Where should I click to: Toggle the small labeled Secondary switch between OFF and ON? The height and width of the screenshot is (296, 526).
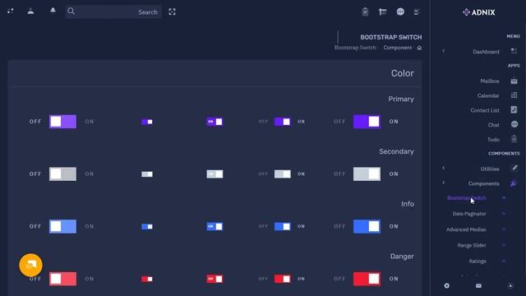click(x=283, y=173)
